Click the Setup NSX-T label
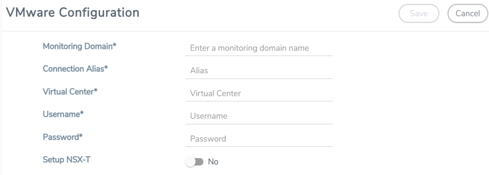 coord(67,160)
